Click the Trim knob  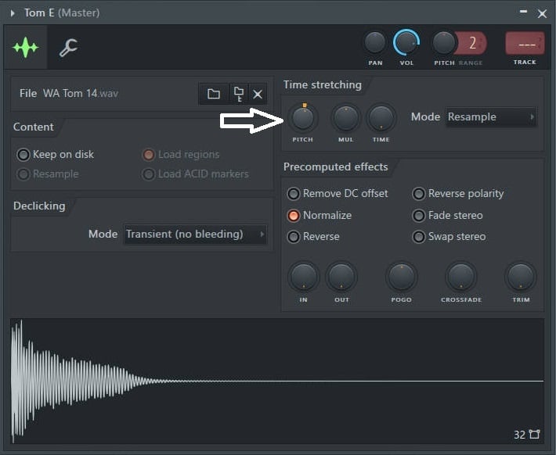[x=521, y=277]
